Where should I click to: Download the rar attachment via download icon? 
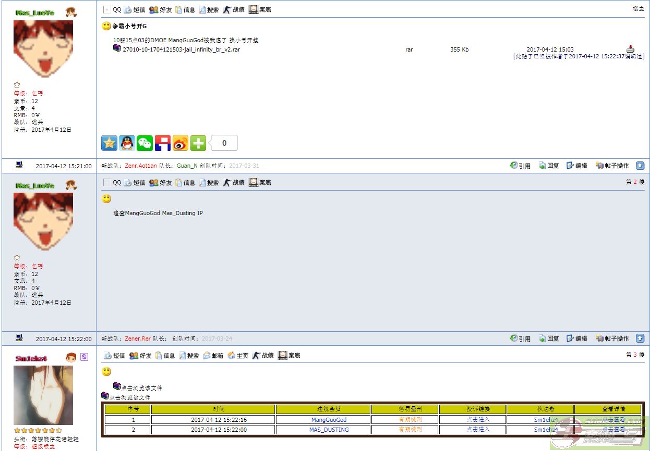pyautogui.click(x=630, y=48)
